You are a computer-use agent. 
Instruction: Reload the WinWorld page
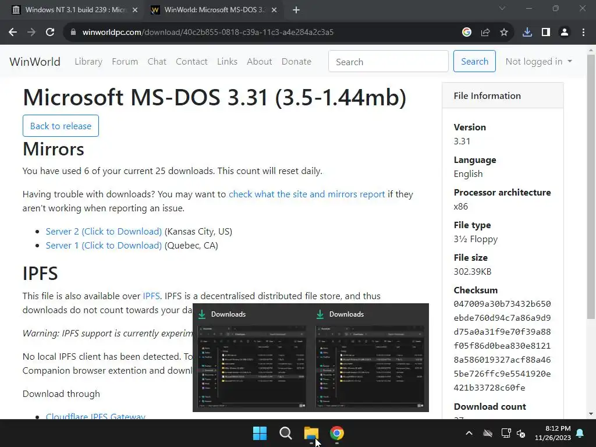[x=50, y=33]
